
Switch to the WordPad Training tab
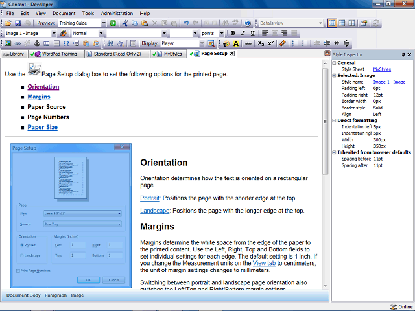click(x=56, y=54)
